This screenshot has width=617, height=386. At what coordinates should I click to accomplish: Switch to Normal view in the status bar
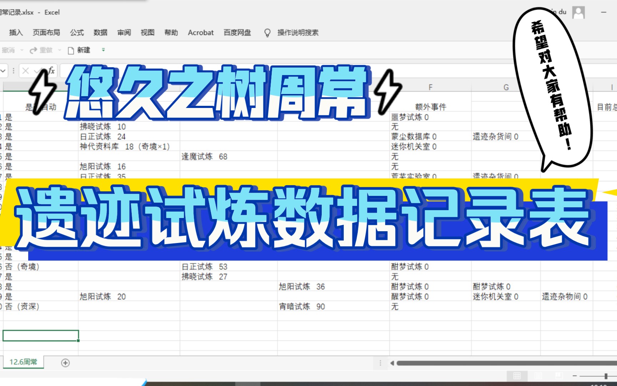[x=517, y=376]
